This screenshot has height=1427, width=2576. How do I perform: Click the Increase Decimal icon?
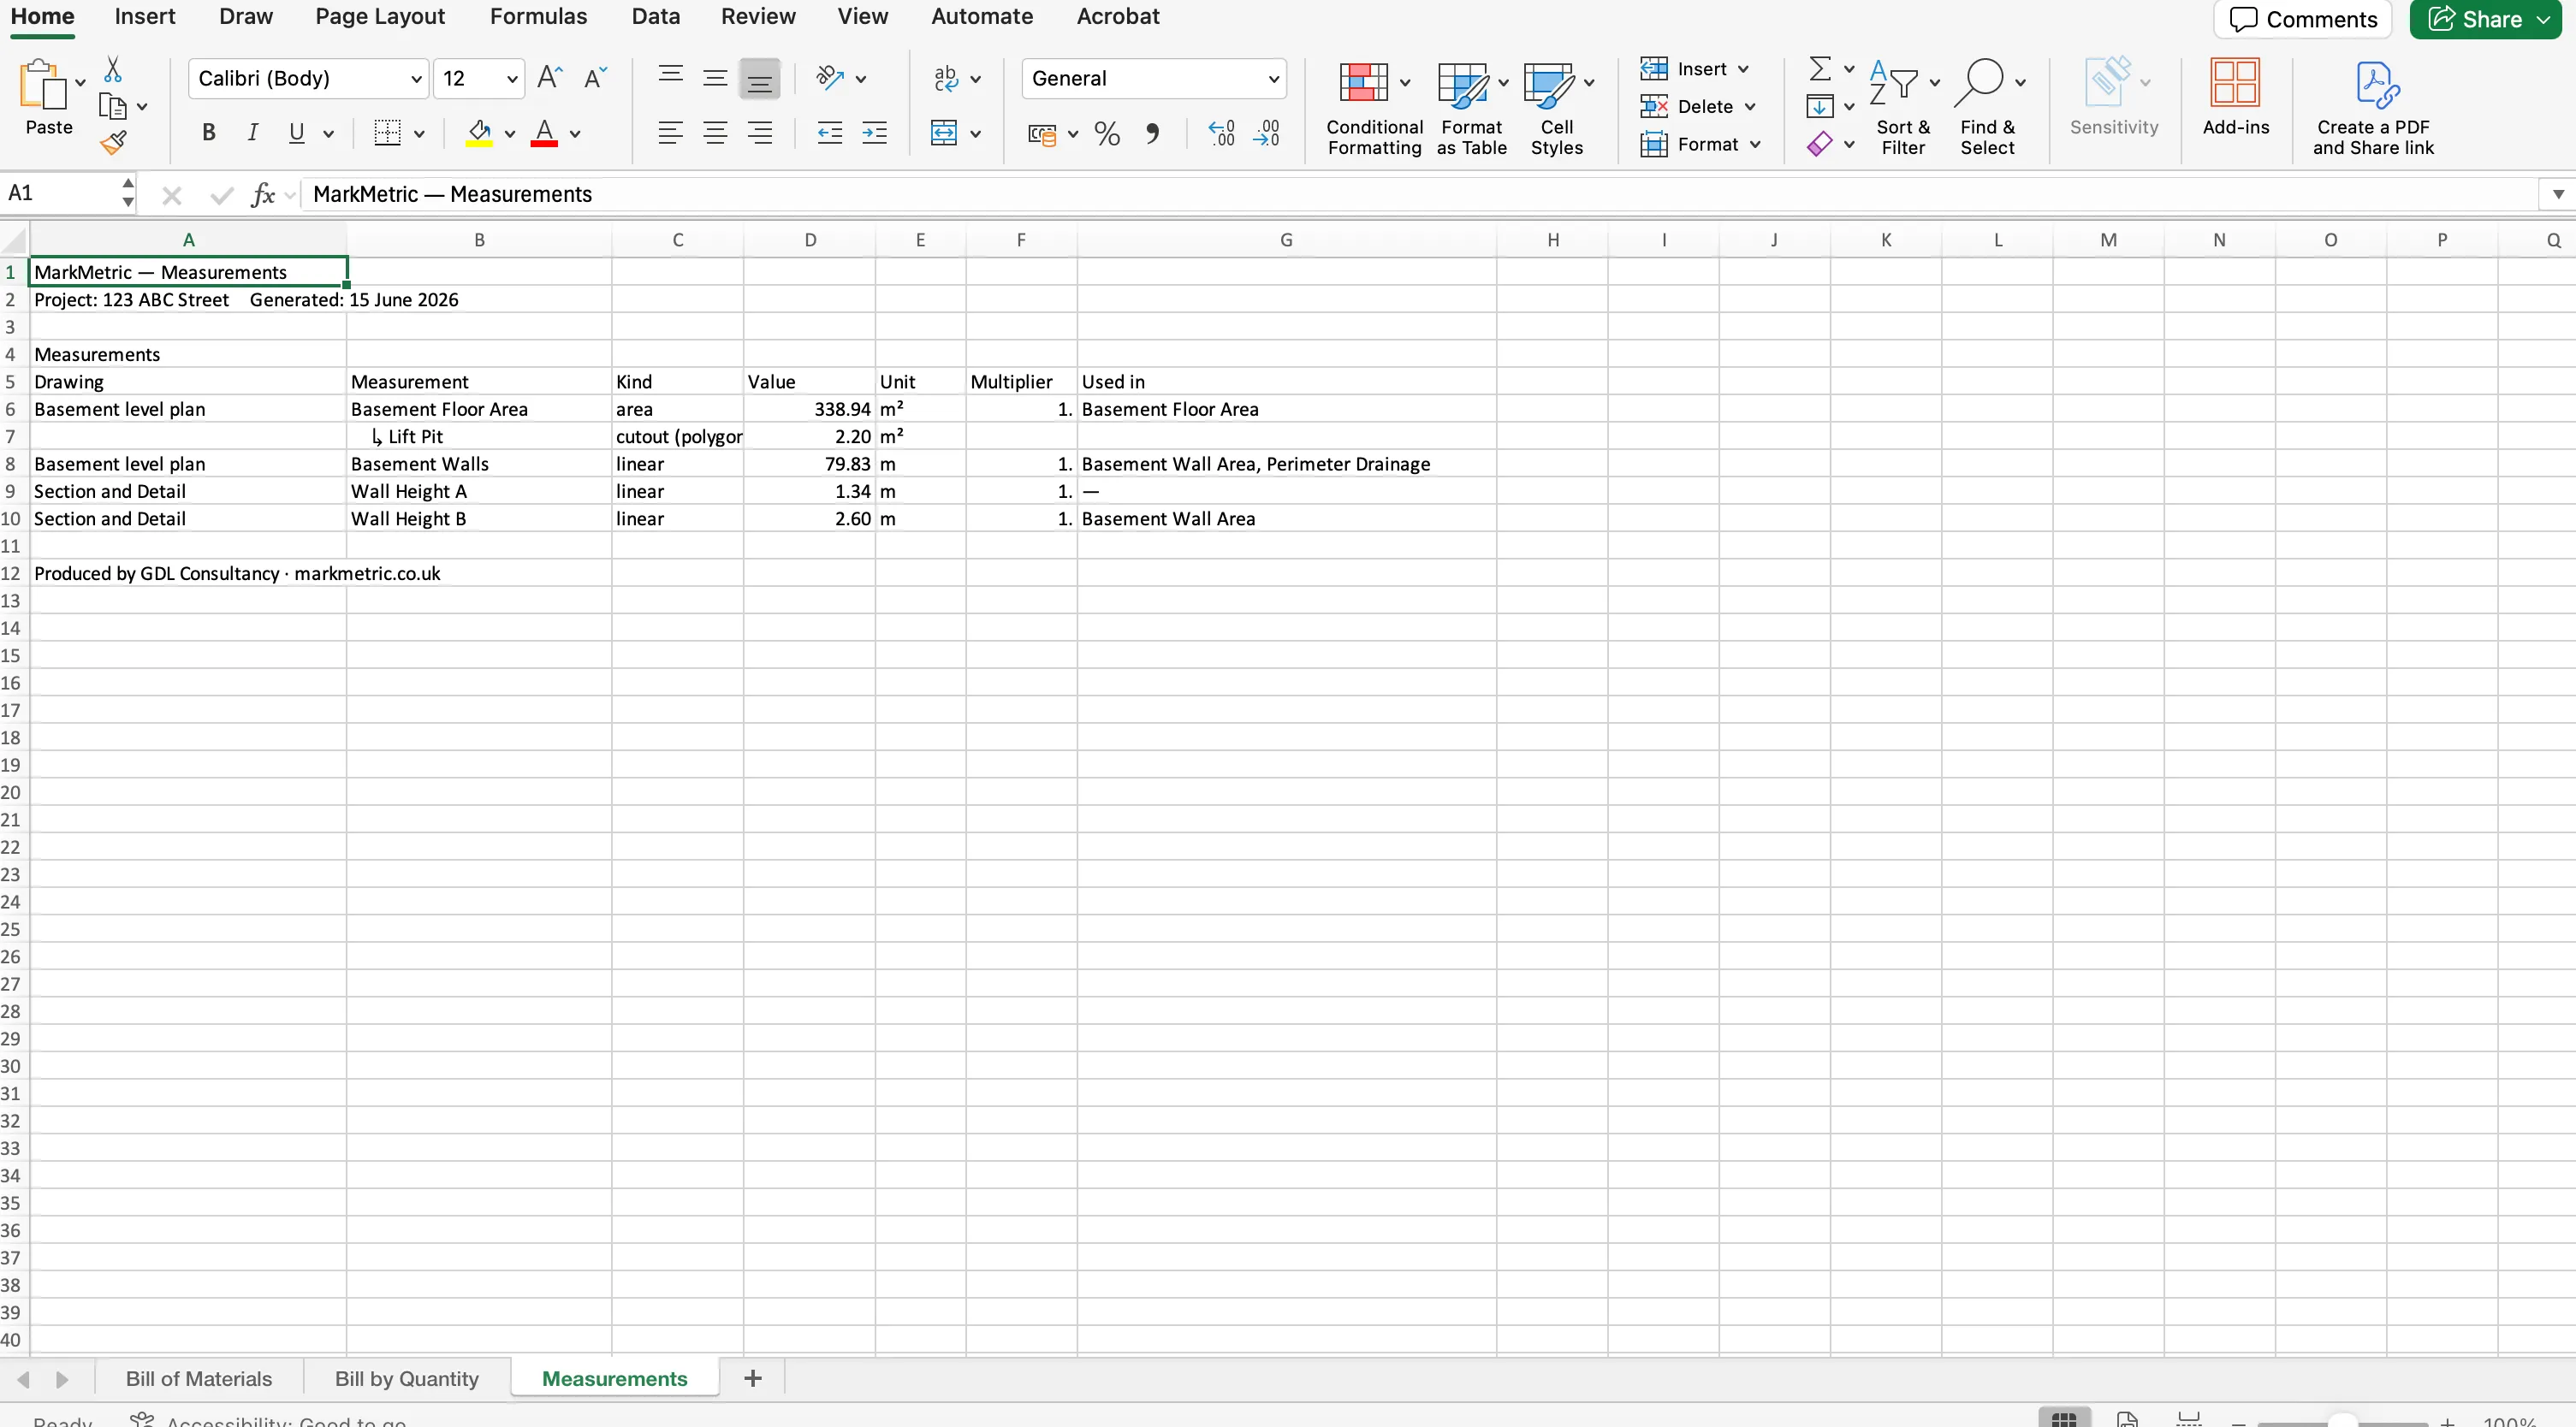(x=1221, y=133)
